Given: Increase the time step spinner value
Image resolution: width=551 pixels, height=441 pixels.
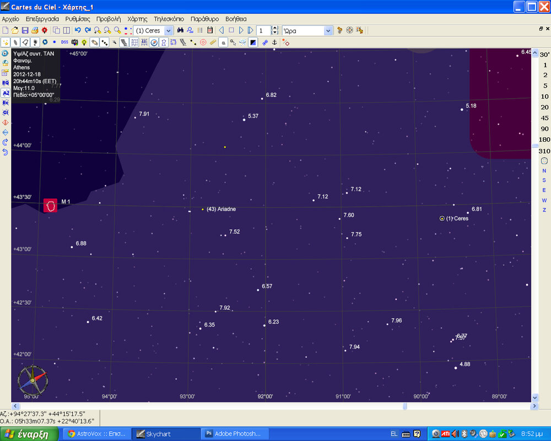Looking at the screenshot, I should pyautogui.click(x=275, y=28).
